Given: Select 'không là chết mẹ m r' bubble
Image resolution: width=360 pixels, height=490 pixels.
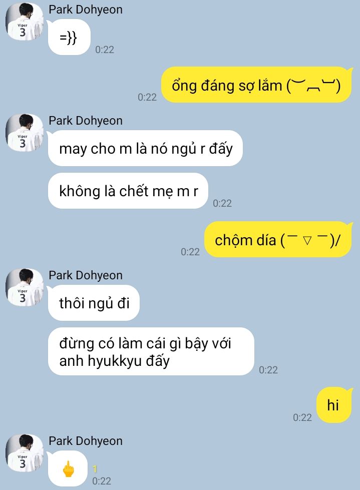Looking at the screenshot, I should point(128,191).
